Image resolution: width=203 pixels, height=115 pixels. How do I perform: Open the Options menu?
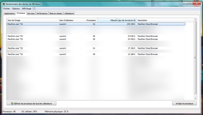[16, 9]
